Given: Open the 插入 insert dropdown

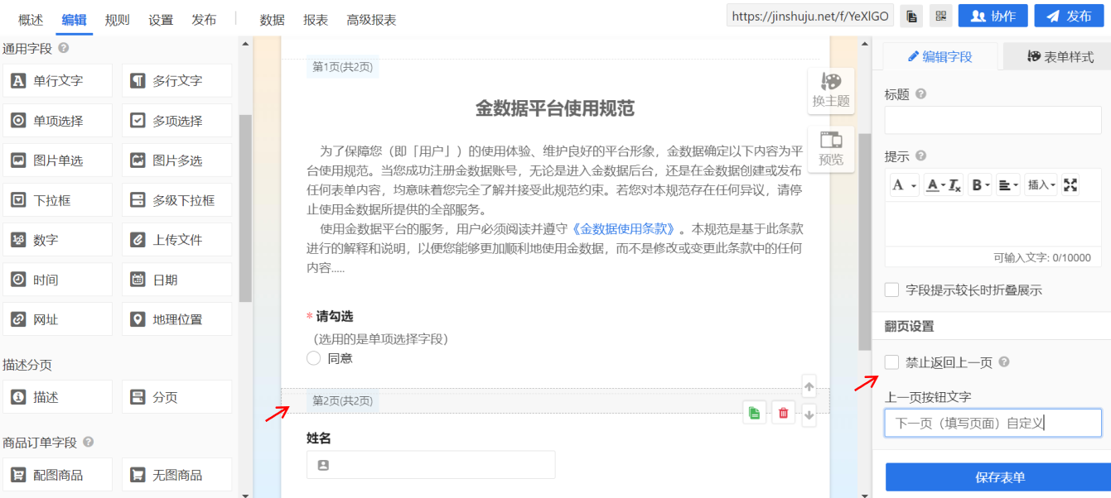Looking at the screenshot, I should 1041,184.
